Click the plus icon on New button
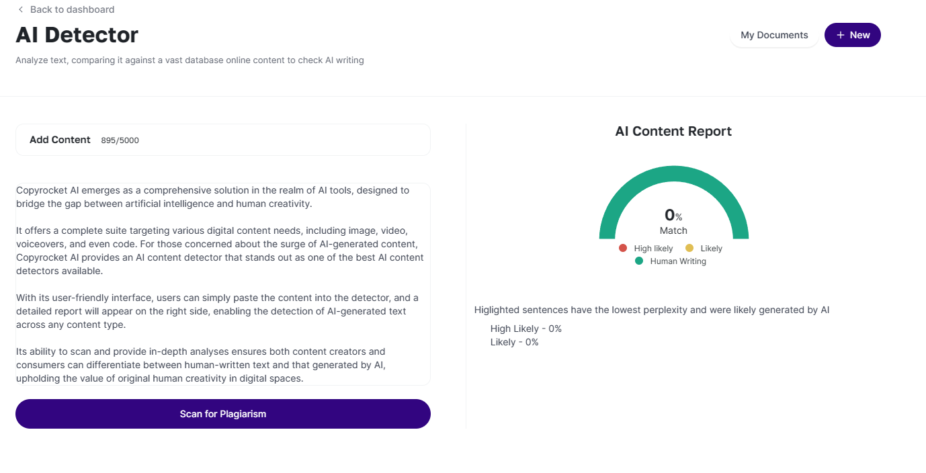926x473 pixels. (x=840, y=35)
